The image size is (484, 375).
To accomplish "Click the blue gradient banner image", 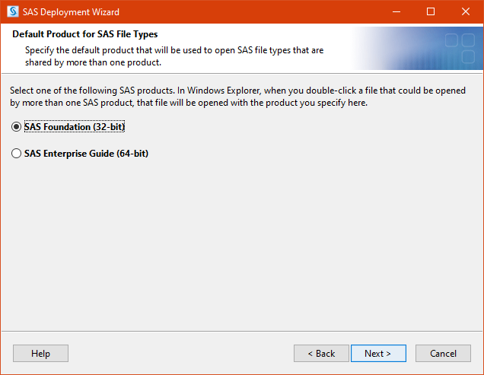I will [x=417, y=48].
